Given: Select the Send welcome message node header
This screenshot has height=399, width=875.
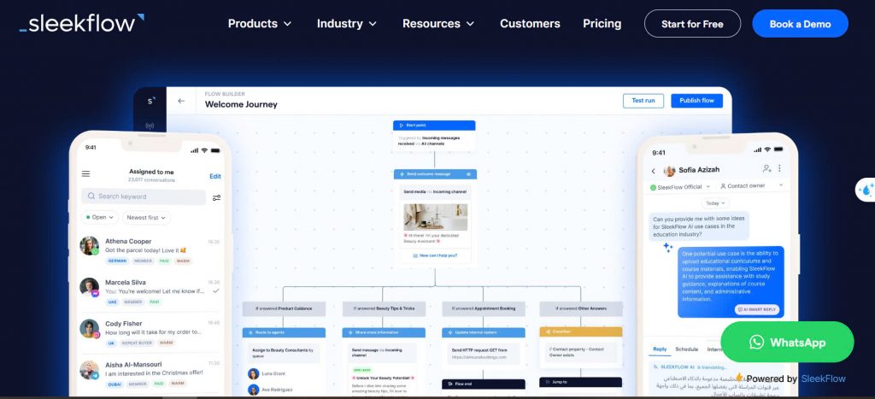Looking at the screenshot, I should pyautogui.click(x=435, y=174).
